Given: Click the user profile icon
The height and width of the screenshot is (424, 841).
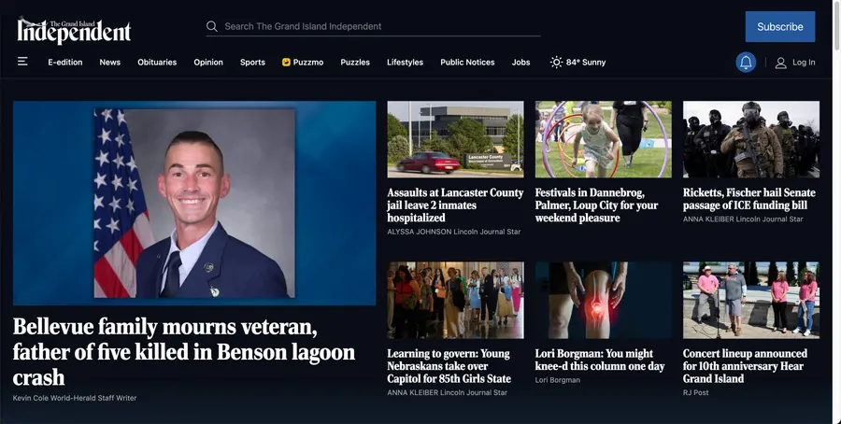Looking at the screenshot, I should pos(781,63).
